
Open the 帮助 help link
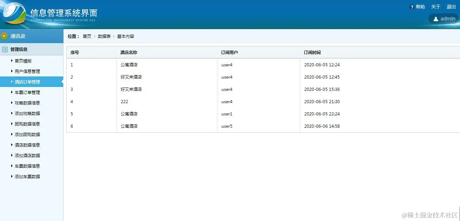tap(420, 7)
